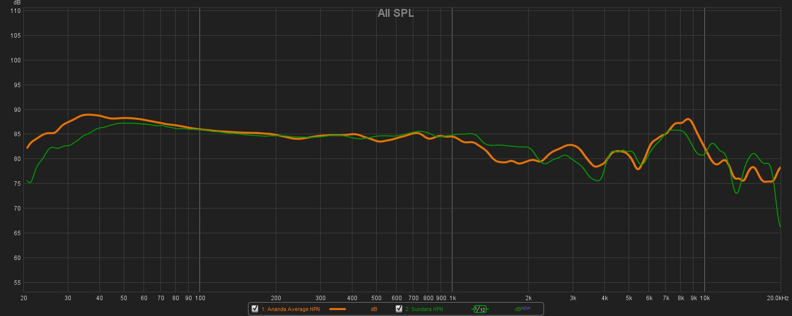Uncheck the Ananda Average HPN trace checkbox
This screenshot has height=316, width=792.
pos(255,309)
